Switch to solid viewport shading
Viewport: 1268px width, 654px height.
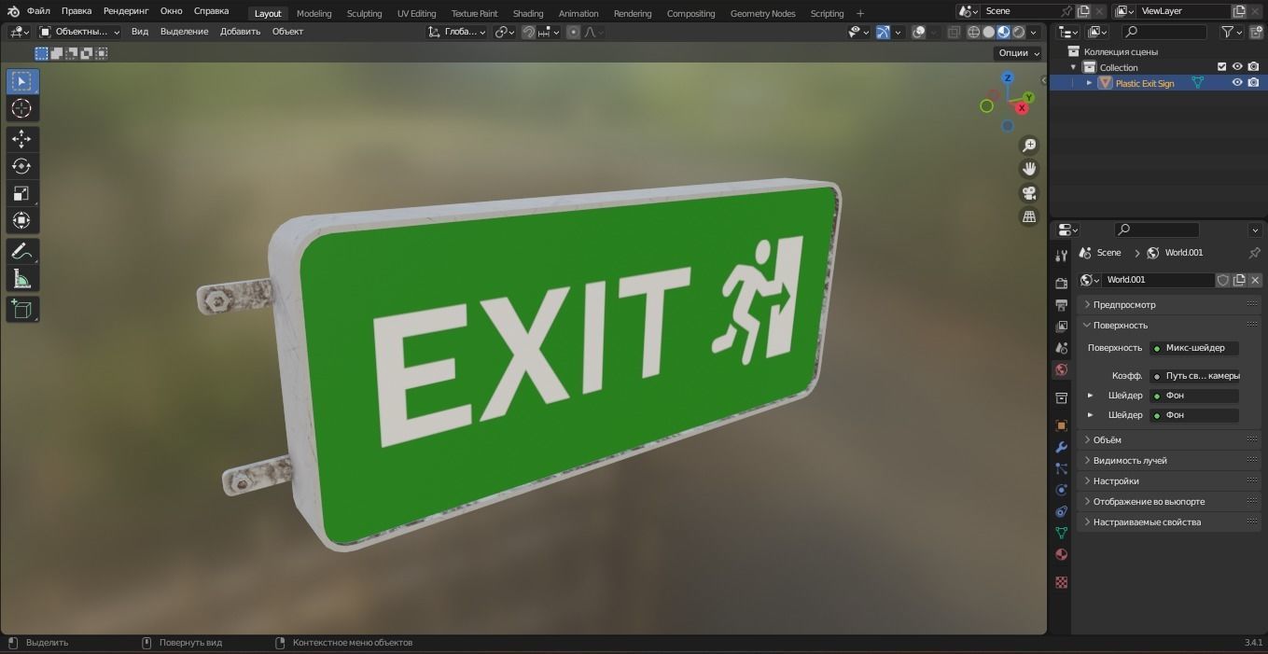pos(988,32)
